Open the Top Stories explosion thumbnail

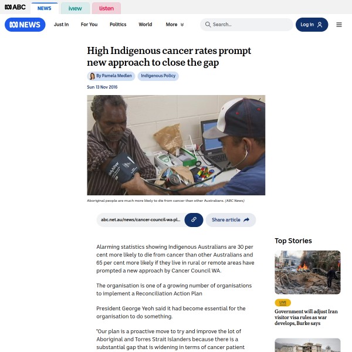[x=307, y=272]
